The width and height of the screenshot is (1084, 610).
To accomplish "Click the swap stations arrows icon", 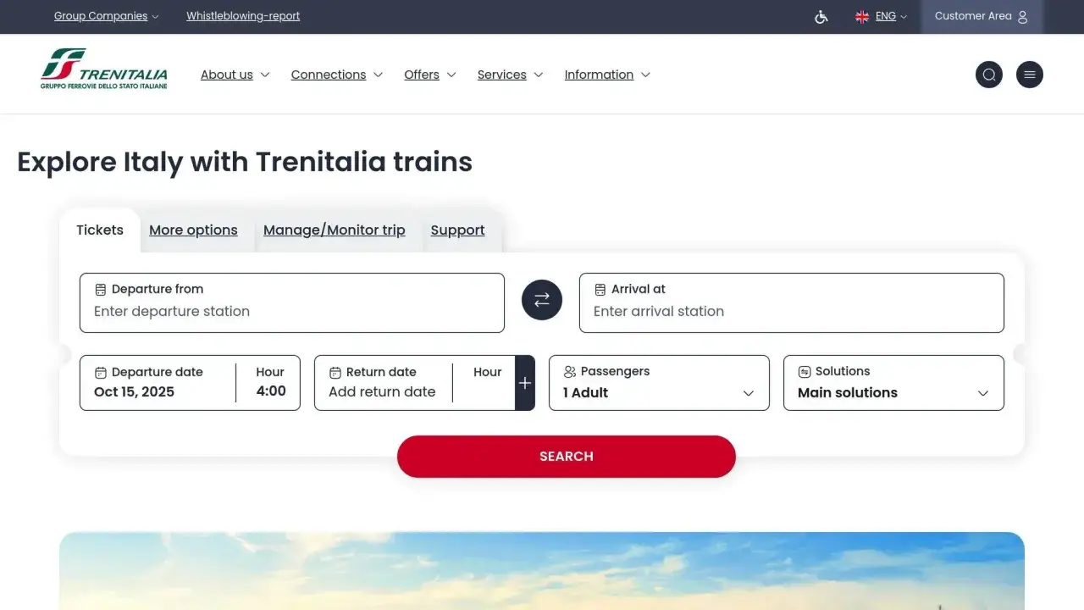I will tap(541, 300).
